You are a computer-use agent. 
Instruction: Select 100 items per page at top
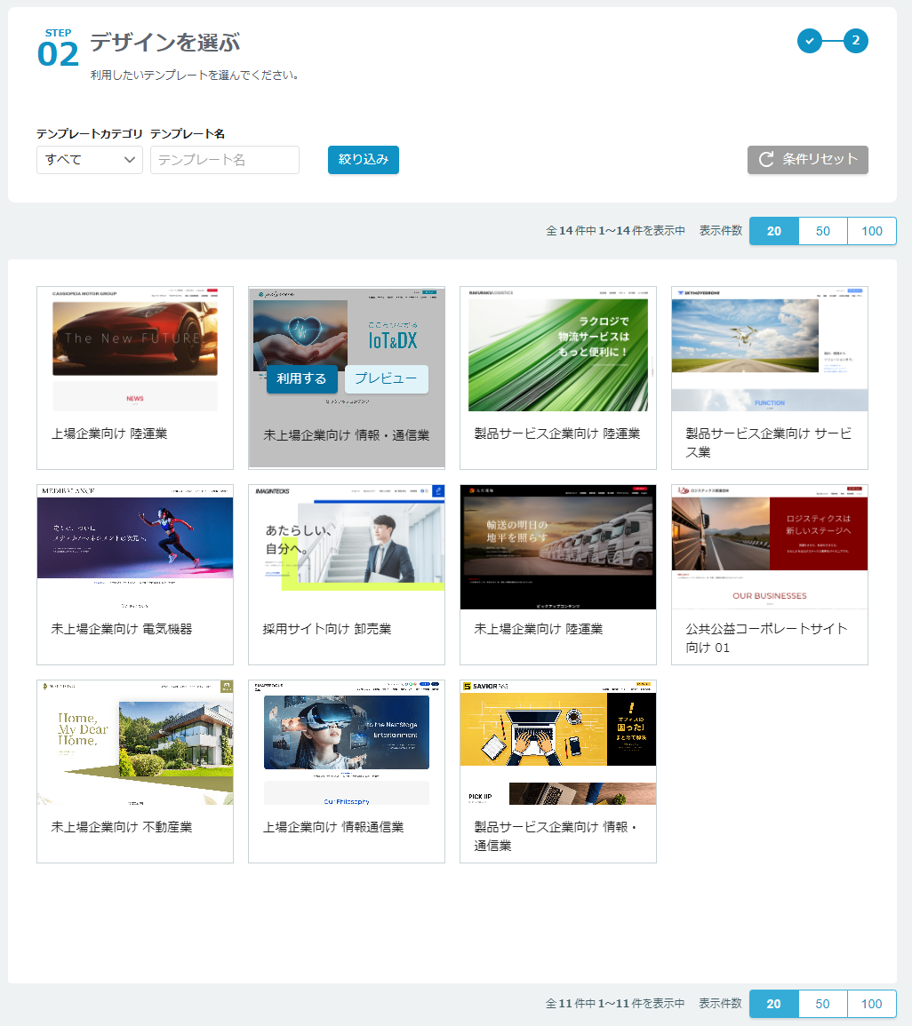(x=872, y=231)
